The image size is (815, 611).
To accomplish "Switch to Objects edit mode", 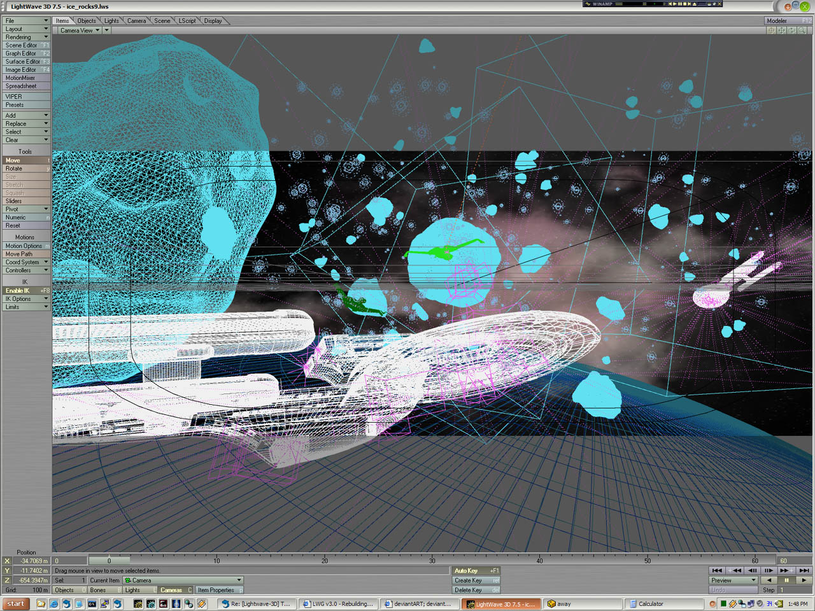I will pyautogui.click(x=69, y=590).
